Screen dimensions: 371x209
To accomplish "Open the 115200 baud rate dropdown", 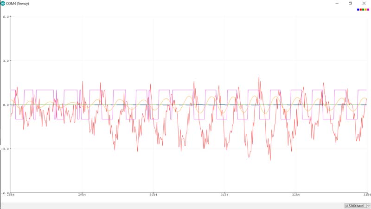I will point(355,205).
